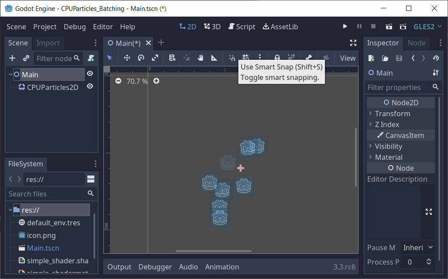
Task: Click the Filter properties field
Action: click(403, 87)
